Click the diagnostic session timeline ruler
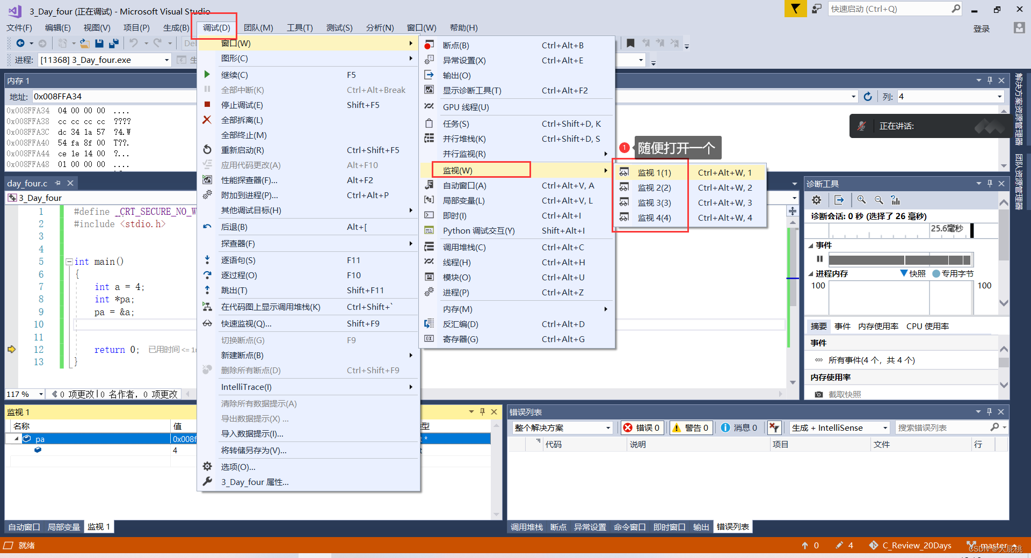Screen dimensions: 1031x558 point(902,230)
